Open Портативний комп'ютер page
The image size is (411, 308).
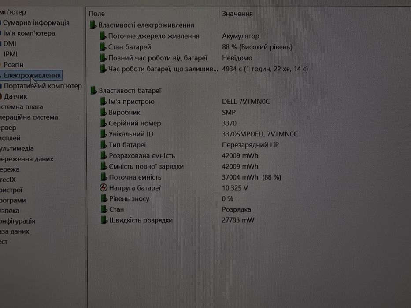click(43, 86)
